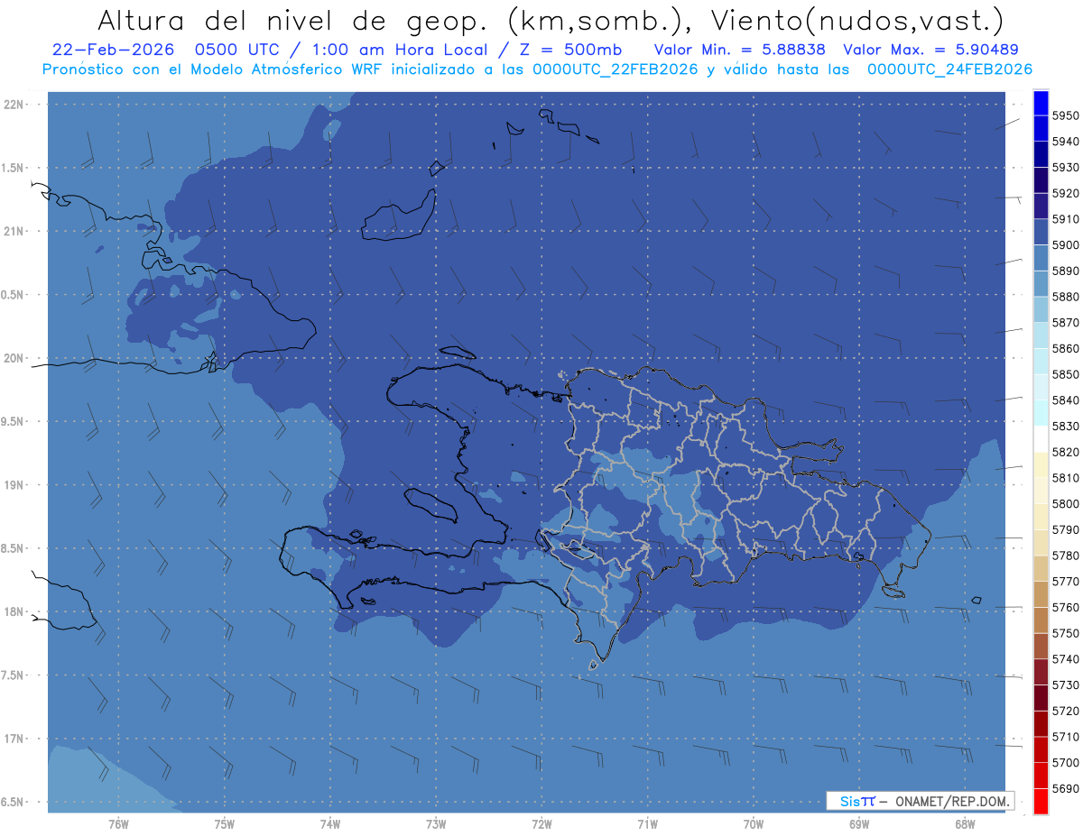Click the legend value 5850
The height and width of the screenshot is (836, 1083).
click(1066, 374)
